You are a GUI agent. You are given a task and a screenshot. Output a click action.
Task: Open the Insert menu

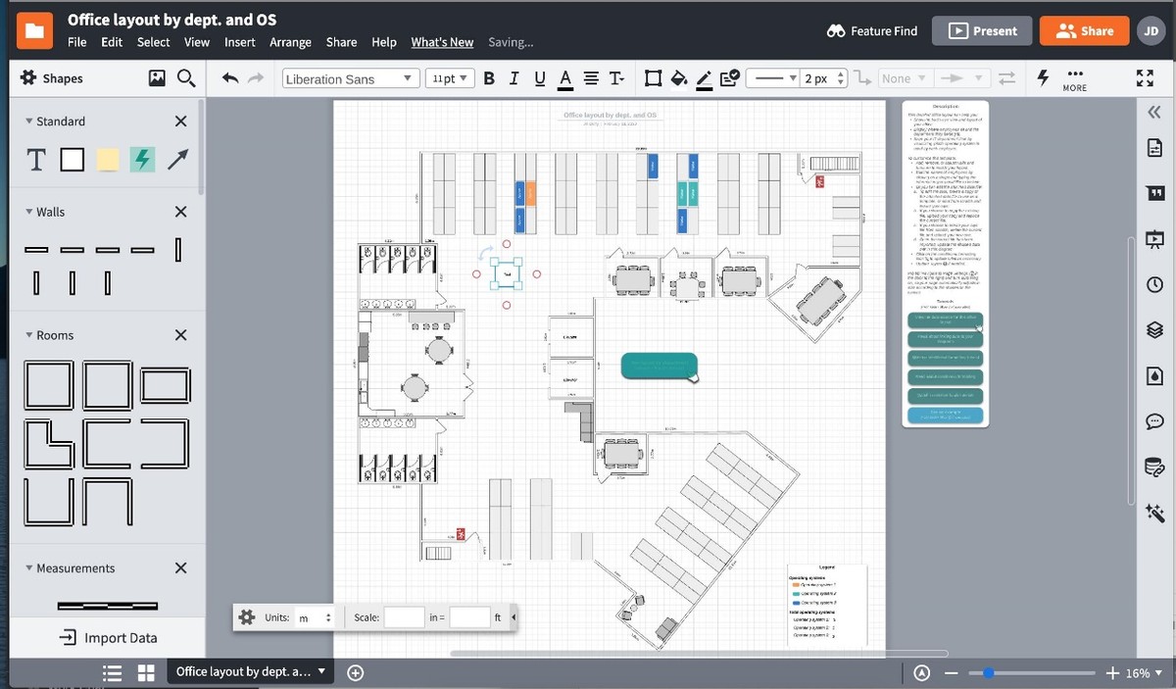pos(239,42)
